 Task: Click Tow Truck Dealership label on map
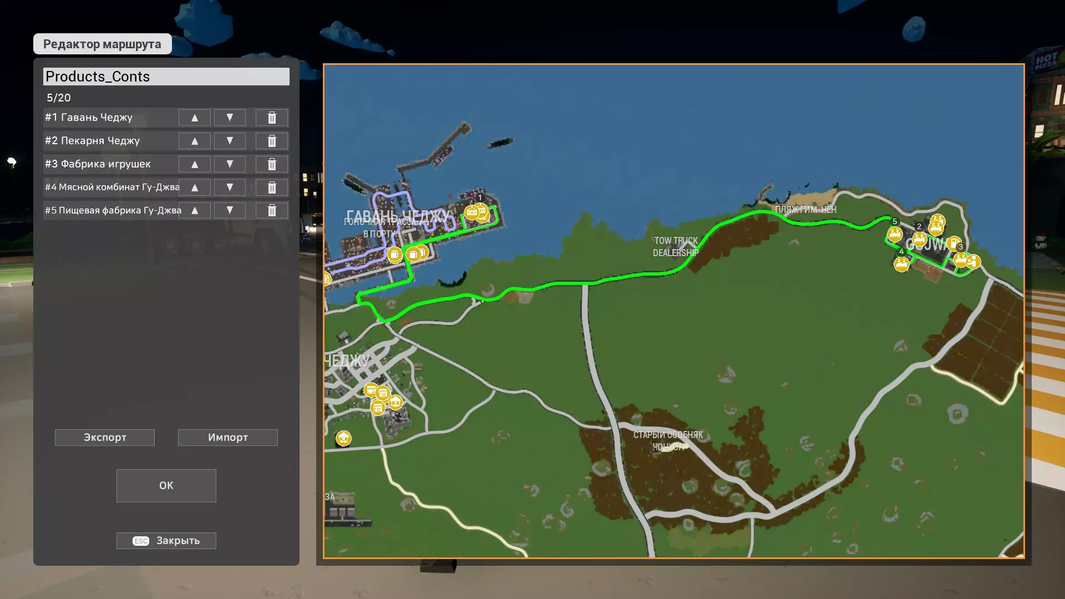coord(675,247)
